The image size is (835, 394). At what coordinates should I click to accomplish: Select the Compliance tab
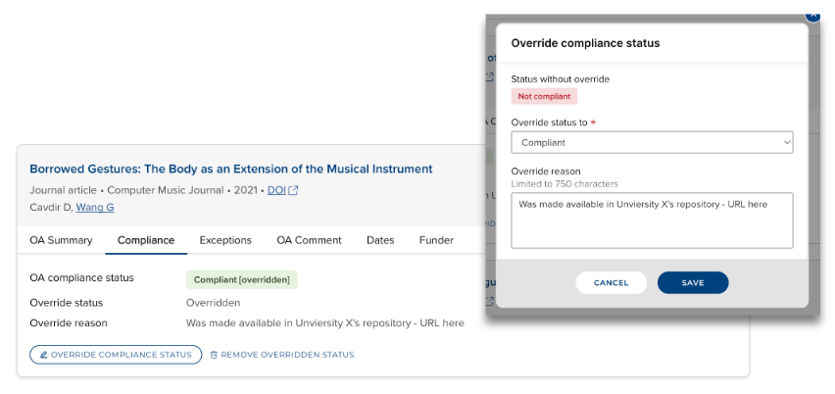click(146, 240)
